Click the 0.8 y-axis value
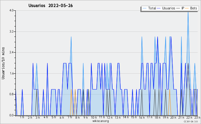Viewport: 201px width, 124px height. 11,95
